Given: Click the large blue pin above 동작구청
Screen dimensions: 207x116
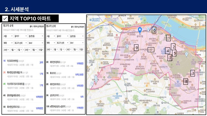Looking at the screenshot, I should 140,30.
